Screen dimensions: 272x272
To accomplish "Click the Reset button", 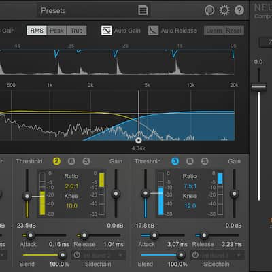I will coord(234,31).
